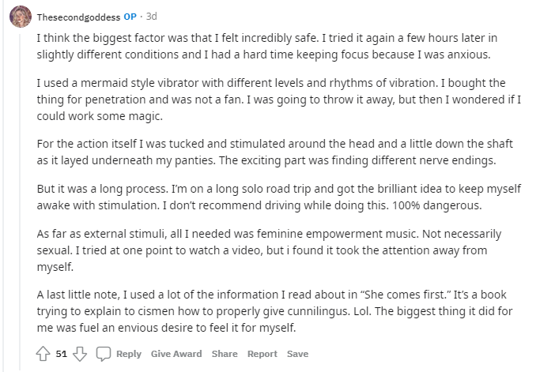Open Thesecondgoddess's avatar picture
The image size is (540, 372).
(x=21, y=17)
